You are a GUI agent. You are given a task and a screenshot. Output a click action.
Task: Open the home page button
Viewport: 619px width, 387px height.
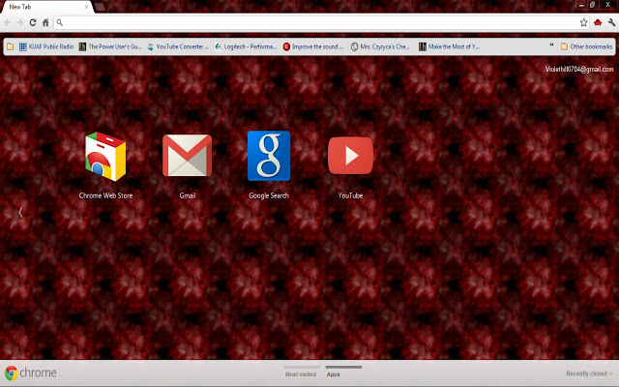click(45, 22)
